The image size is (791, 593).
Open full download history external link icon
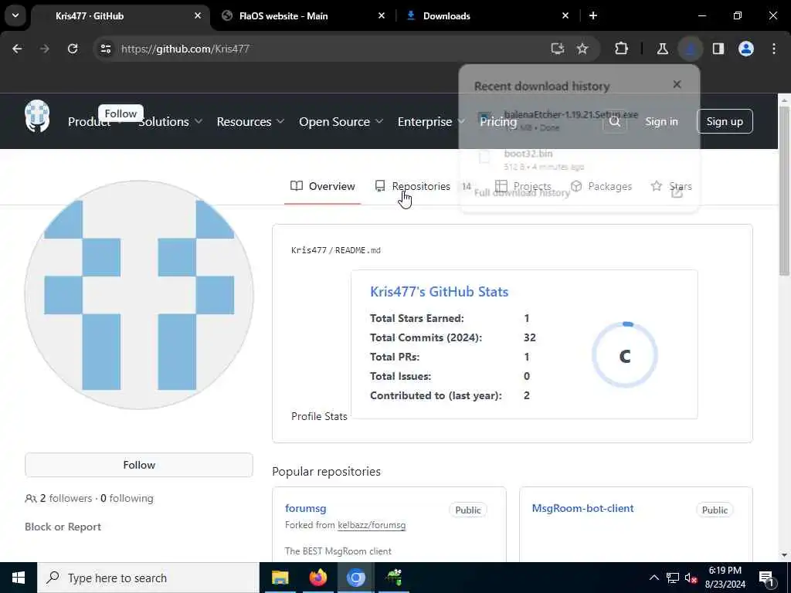click(x=677, y=192)
